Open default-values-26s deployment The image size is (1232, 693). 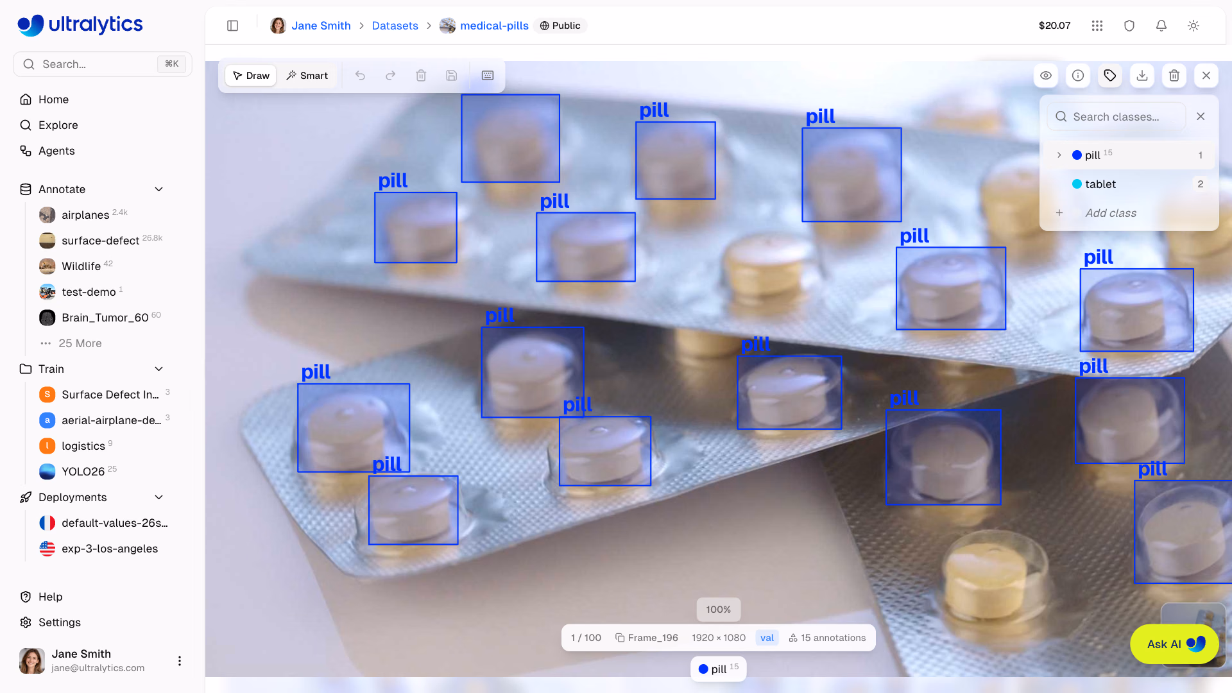[x=114, y=523]
